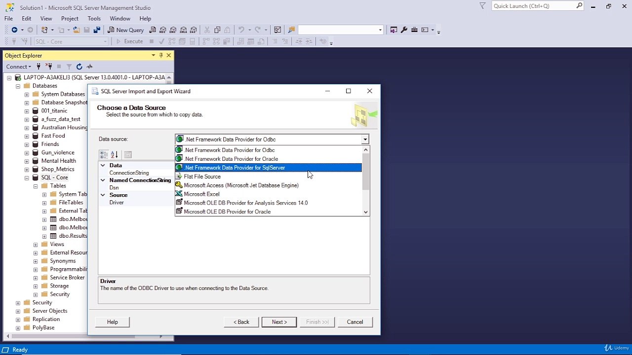
Task: Expand the Views folder node
Action: pyautogui.click(x=36, y=245)
